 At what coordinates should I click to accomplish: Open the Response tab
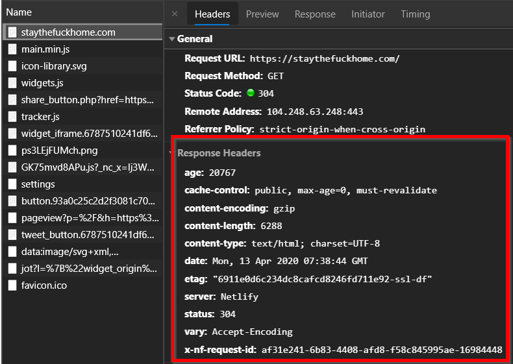[x=315, y=14]
